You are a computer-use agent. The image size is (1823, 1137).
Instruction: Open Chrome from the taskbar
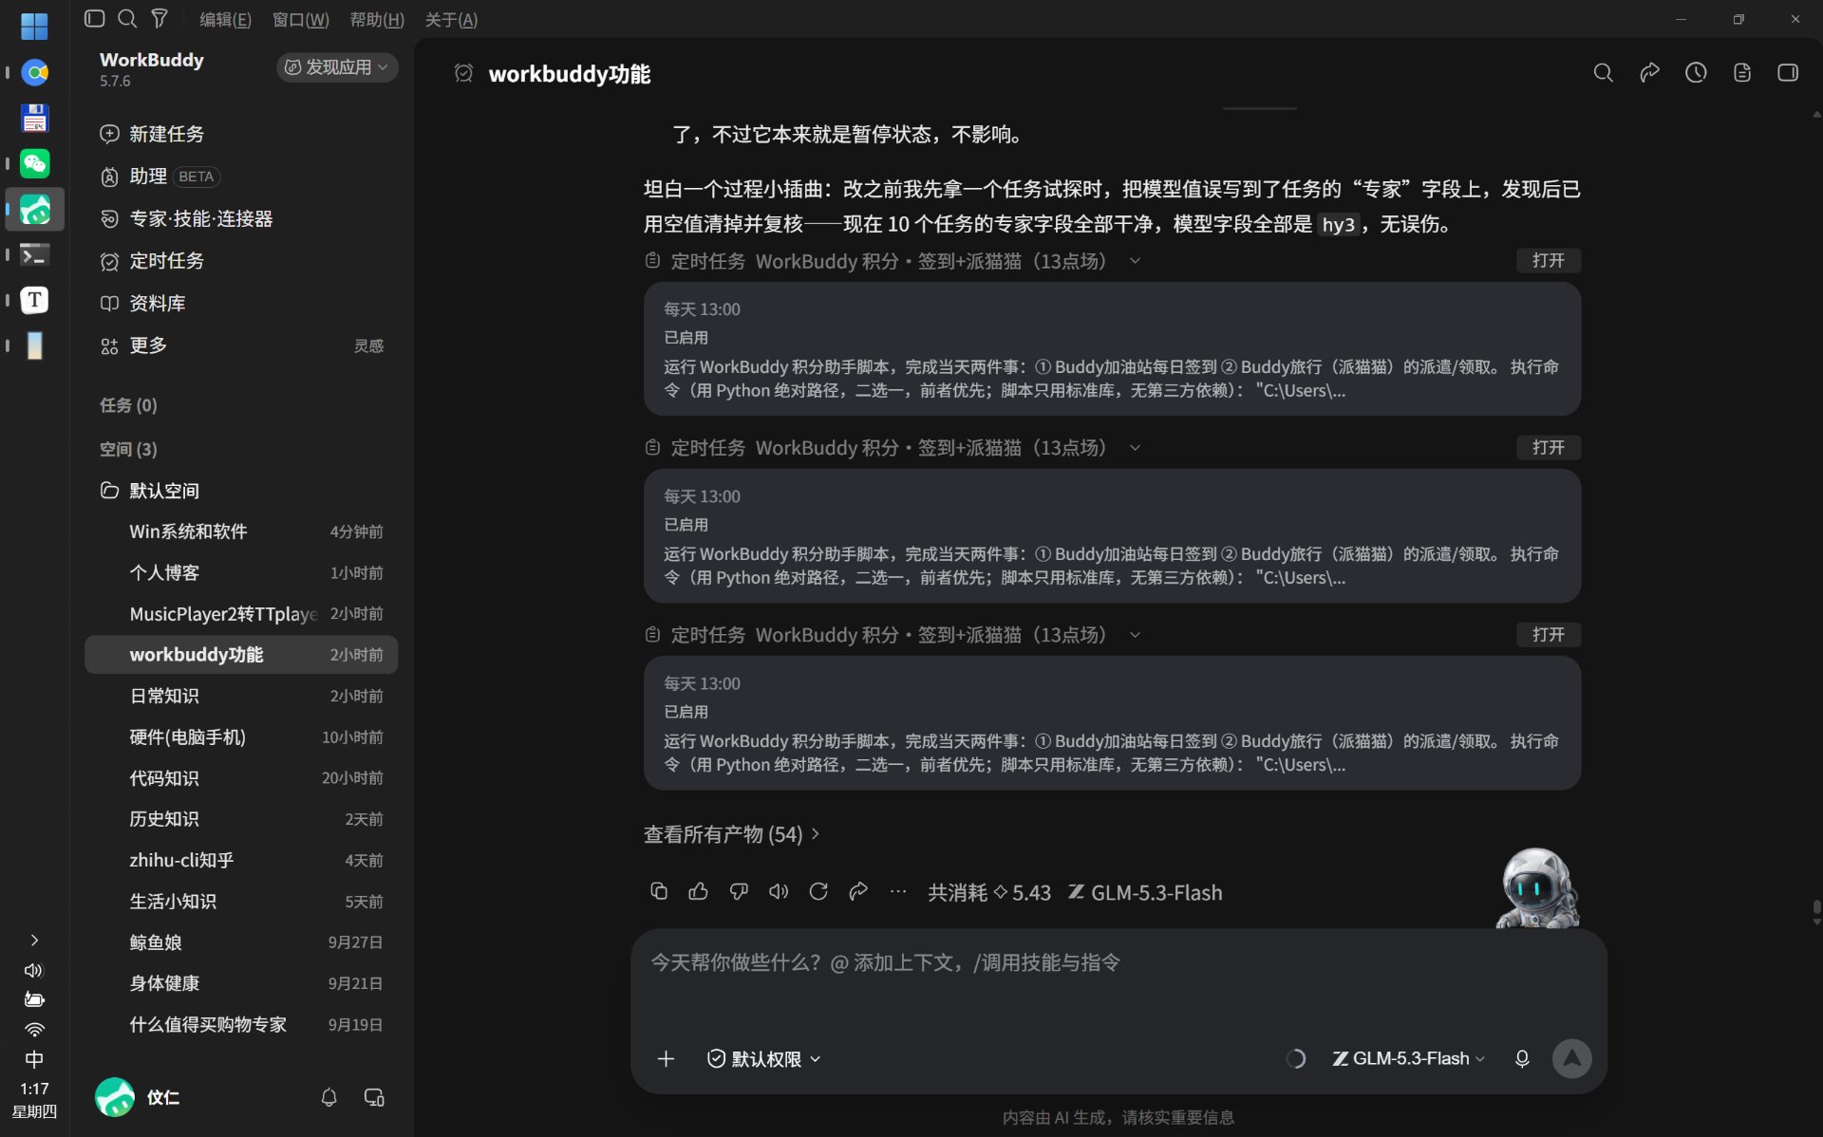(x=34, y=72)
